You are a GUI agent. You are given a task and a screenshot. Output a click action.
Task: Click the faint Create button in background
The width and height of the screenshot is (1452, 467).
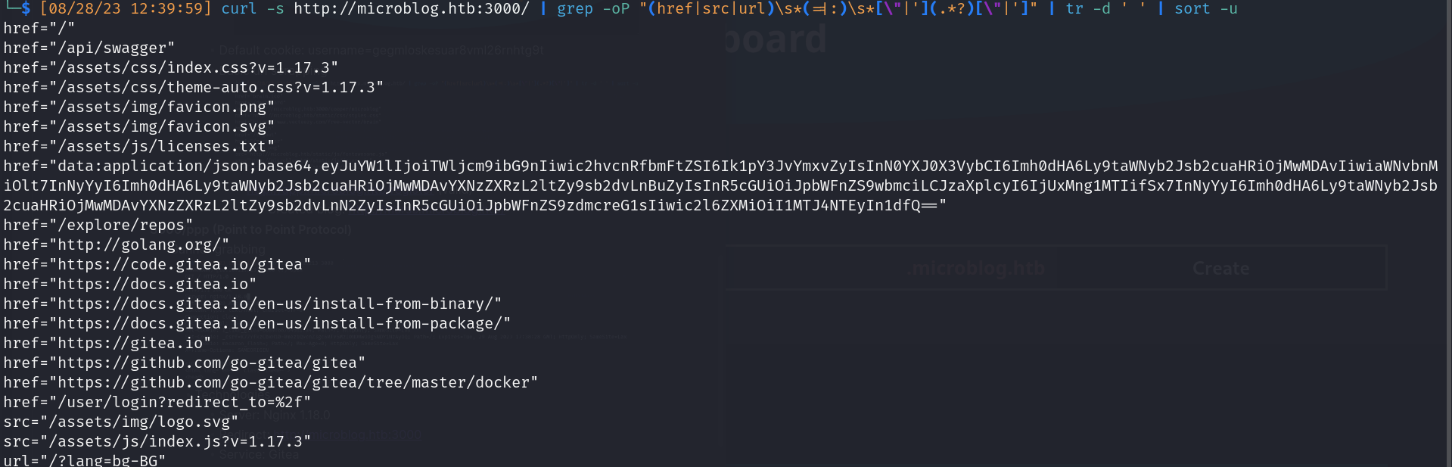coord(1220,269)
